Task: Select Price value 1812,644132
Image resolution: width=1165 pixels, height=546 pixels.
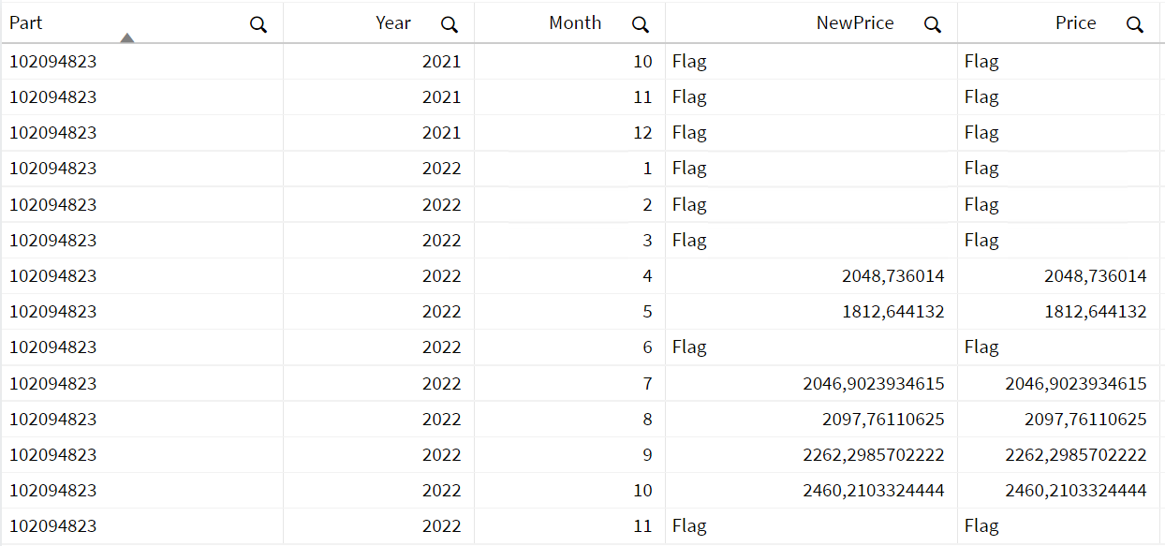Action: click(1095, 312)
